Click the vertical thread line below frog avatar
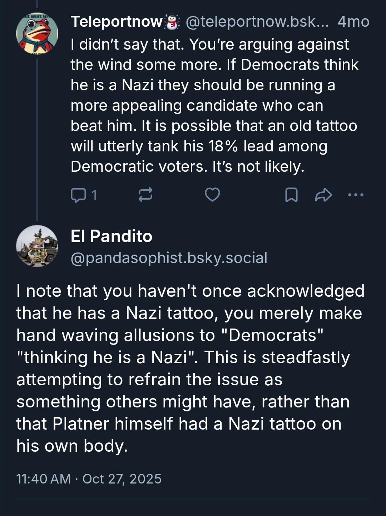The height and width of the screenshot is (516, 386). click(x=37, y=139)
